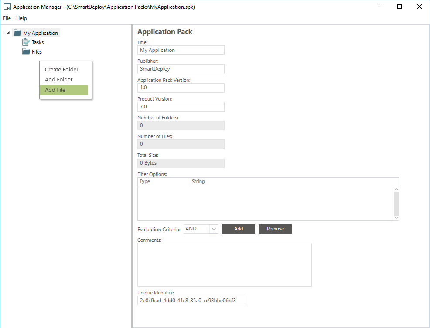Click inside the Comments text box
Image resolution: width=430 pixels, height=328 pixels.
pos(224,264)
